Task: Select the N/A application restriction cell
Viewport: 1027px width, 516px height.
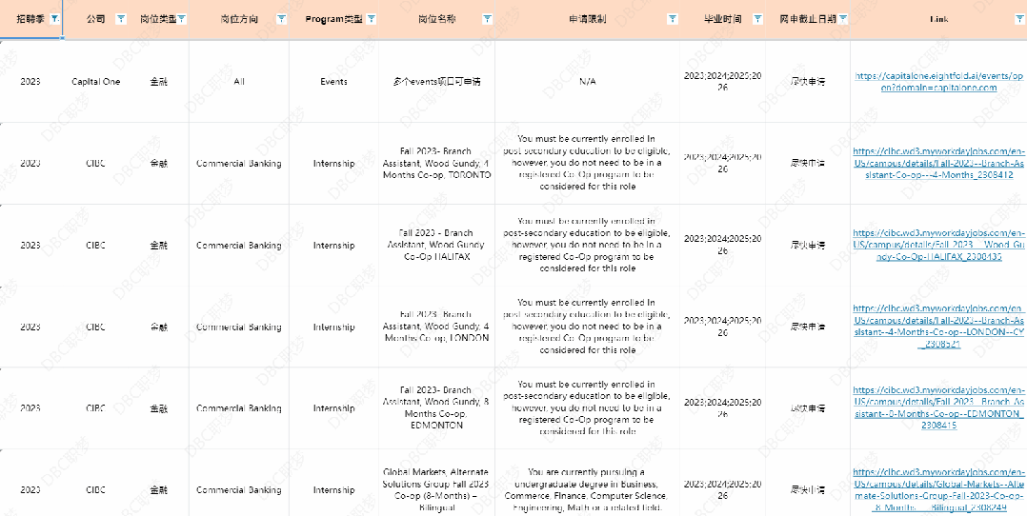Action: (588, 82)
